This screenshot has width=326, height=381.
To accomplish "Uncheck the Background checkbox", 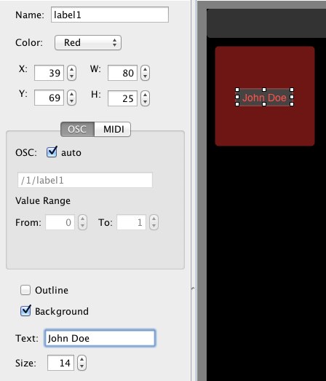I will pos(25,311).
